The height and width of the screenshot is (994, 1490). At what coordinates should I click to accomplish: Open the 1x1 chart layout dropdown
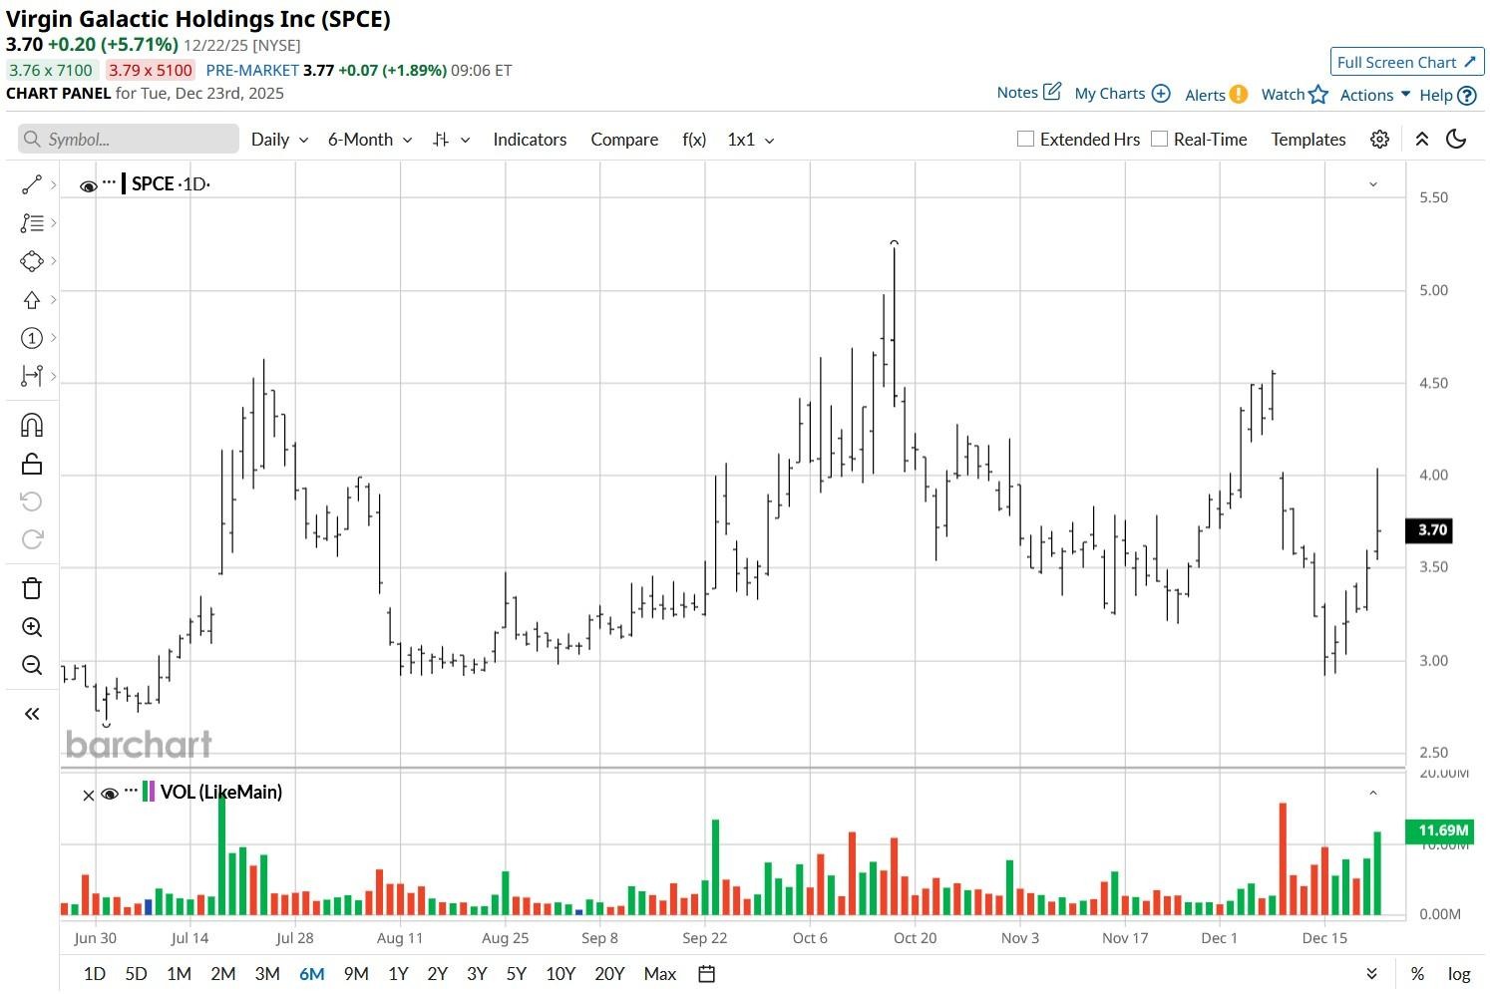point(751,140)
